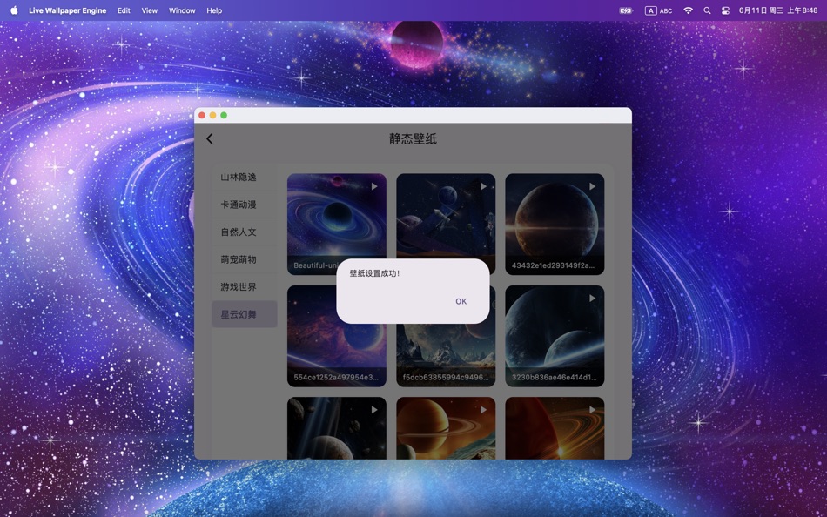Image resolution: width=827 pixels, height=517 pixels.
Task: Open the 43432e1ed293149f2a wallpaper thumbnail
Action: pyautogui.click(x=555, y=225)
